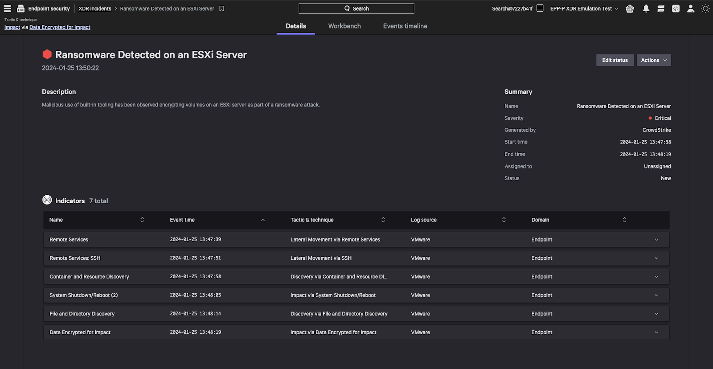Expand File and Directory Discovery row

point(656,314)
